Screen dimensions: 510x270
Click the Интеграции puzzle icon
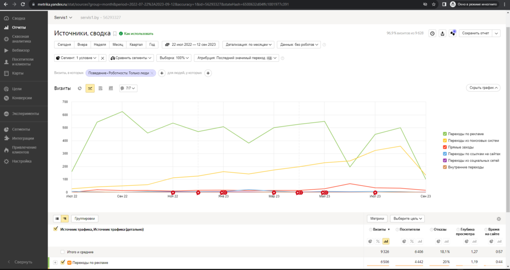click(6, 138)
